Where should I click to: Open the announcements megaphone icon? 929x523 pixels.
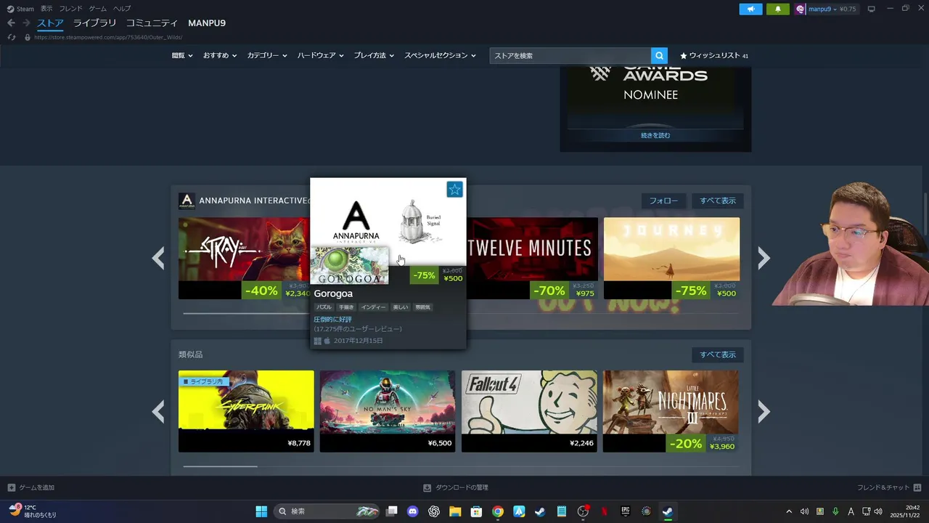750,9
